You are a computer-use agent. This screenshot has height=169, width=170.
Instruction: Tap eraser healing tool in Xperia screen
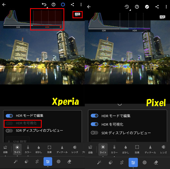coord(69,162)
